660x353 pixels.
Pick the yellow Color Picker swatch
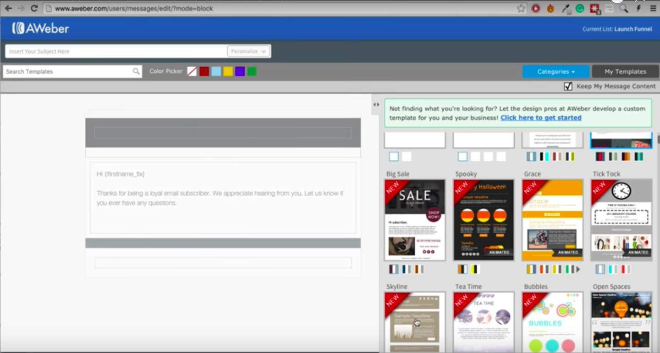point(228,71)
